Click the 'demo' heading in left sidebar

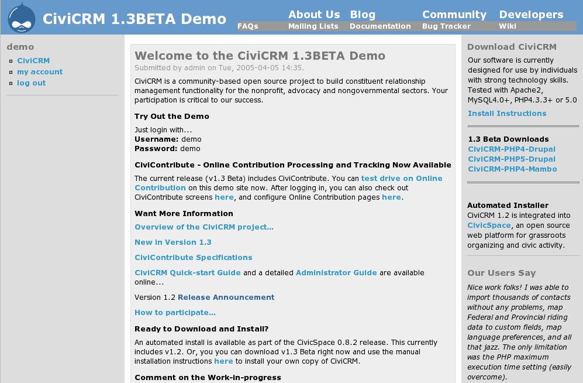(x=20, y=47)
